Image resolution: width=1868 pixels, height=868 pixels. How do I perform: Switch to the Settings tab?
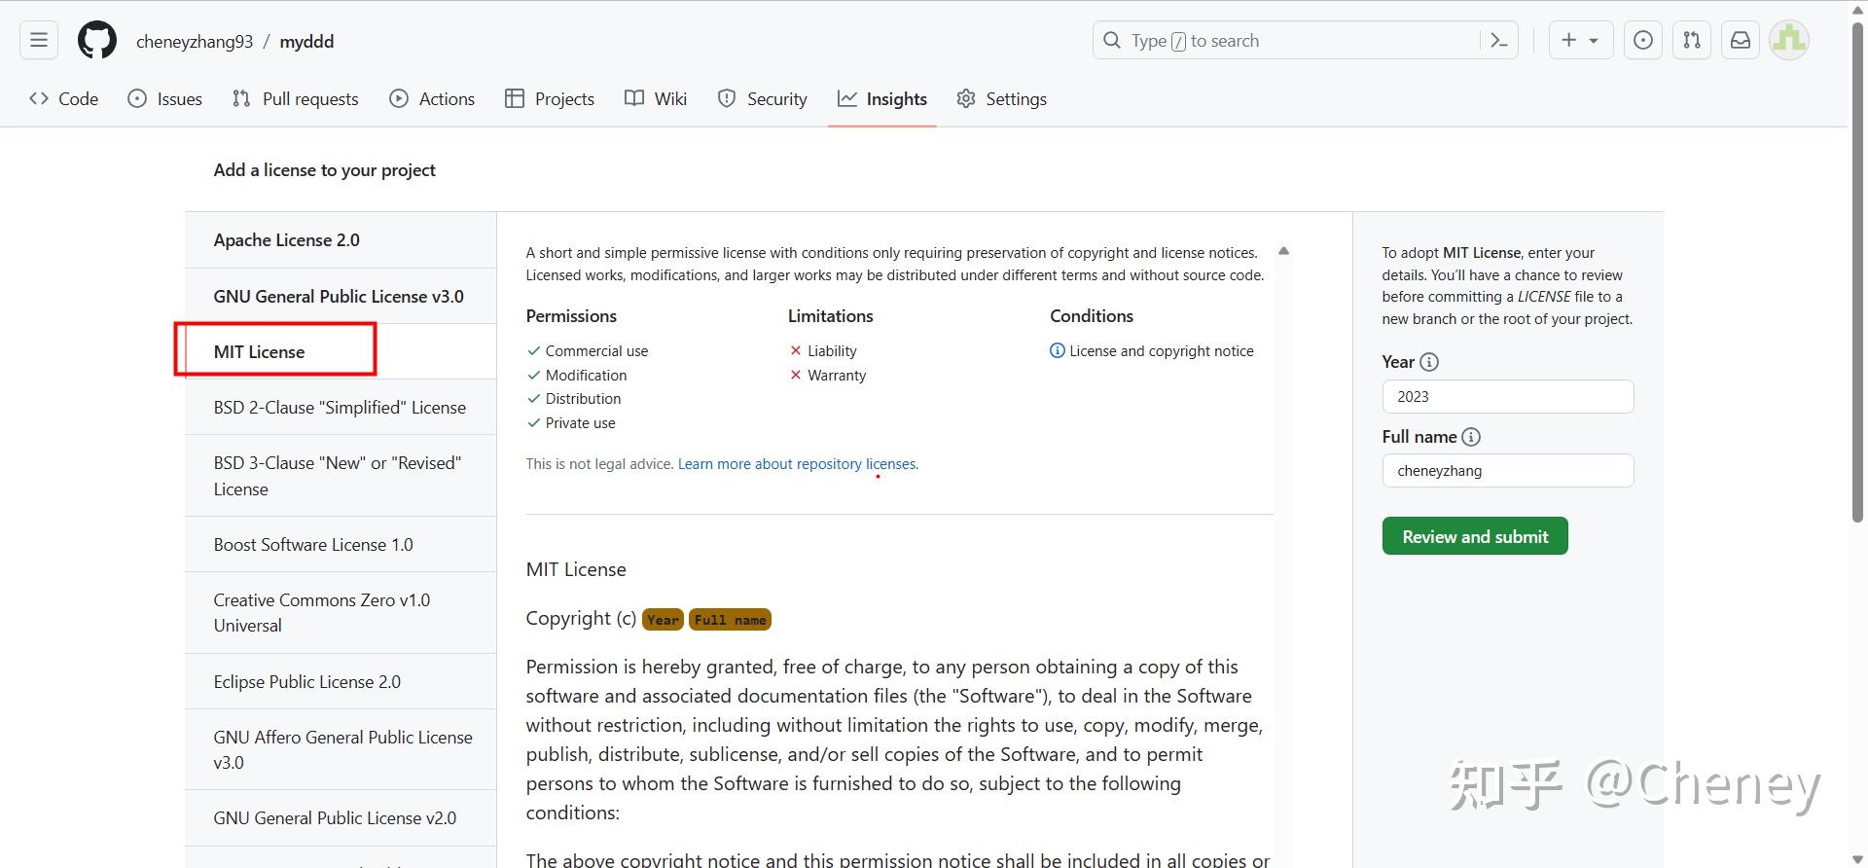[x=1001, y=99]
